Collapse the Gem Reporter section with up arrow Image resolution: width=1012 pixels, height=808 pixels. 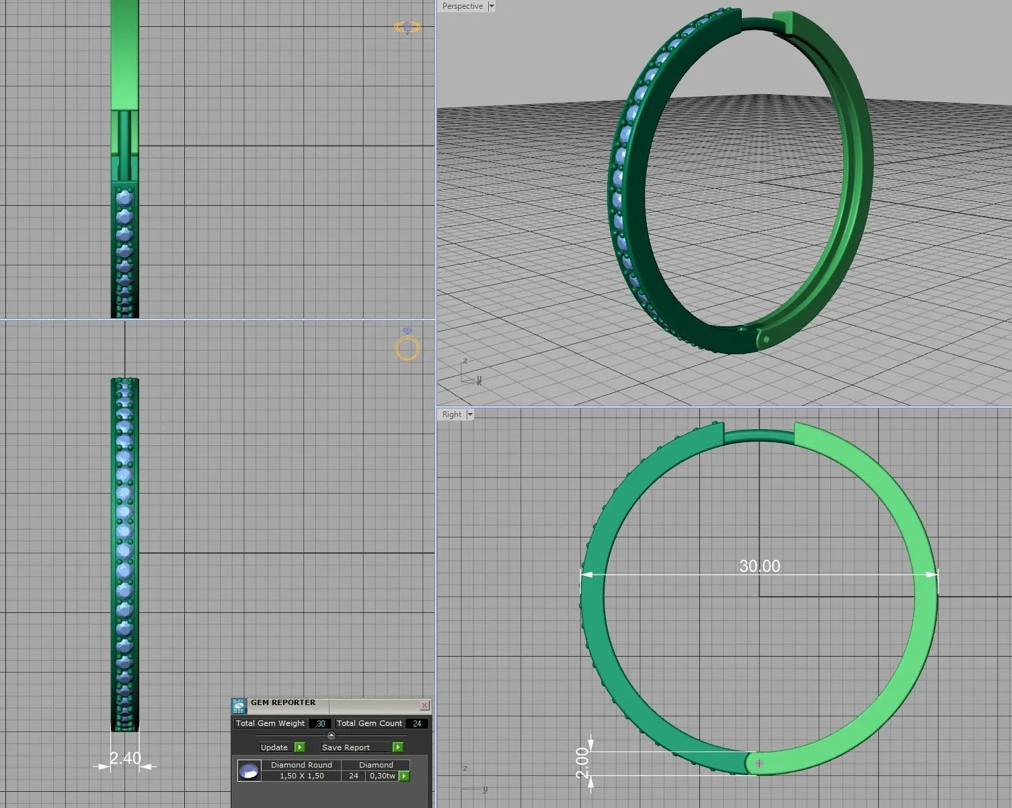tap(331, 735)
